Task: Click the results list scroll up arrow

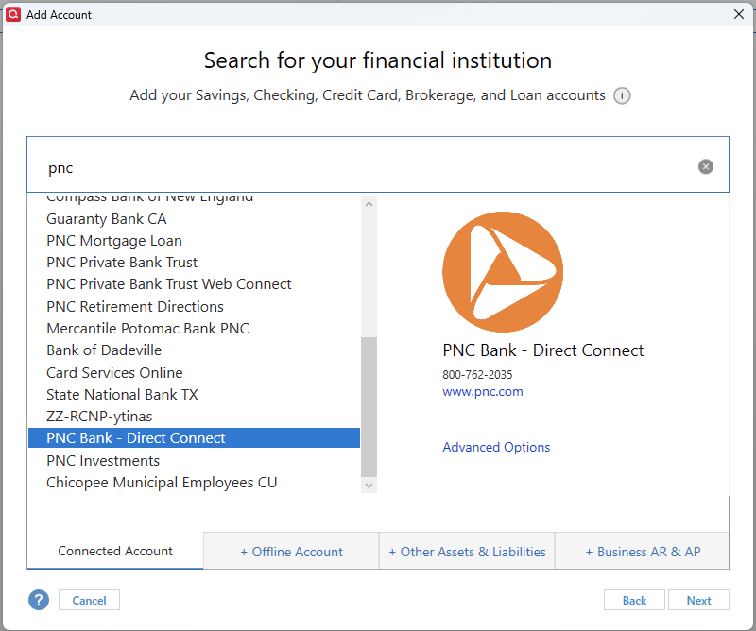Action: tap(369, 204)
